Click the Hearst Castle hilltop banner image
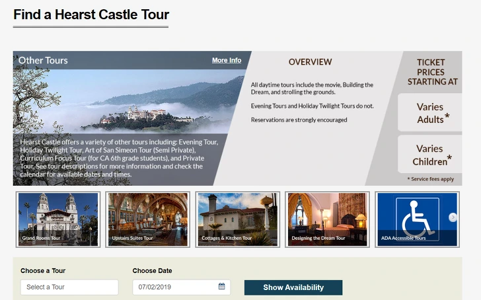The image size is (481, 300). pos(129,101)
